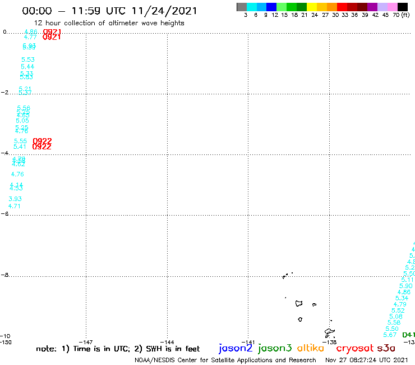This screenshot has height=365, width=415.
Task: Click the red 0922 time label beside 5.55
Action: tap(42, 141)
